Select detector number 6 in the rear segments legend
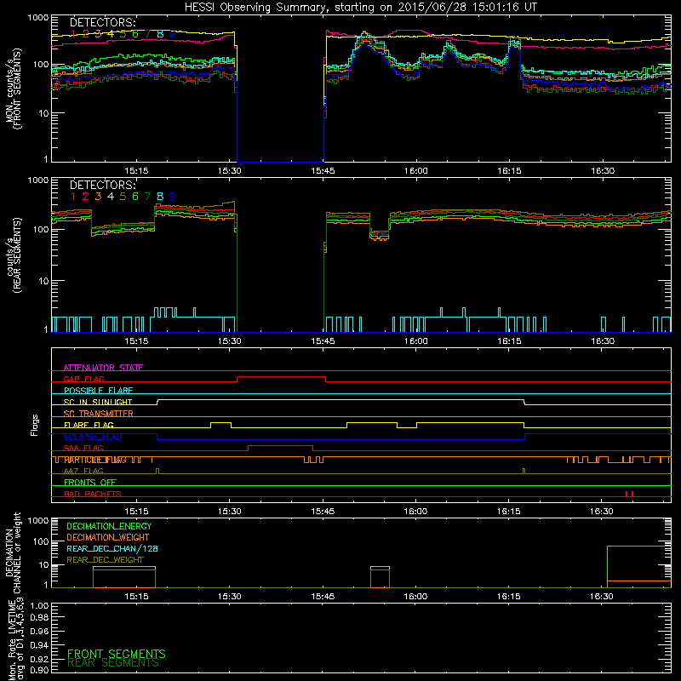The image size is (681, 681). 135,197
